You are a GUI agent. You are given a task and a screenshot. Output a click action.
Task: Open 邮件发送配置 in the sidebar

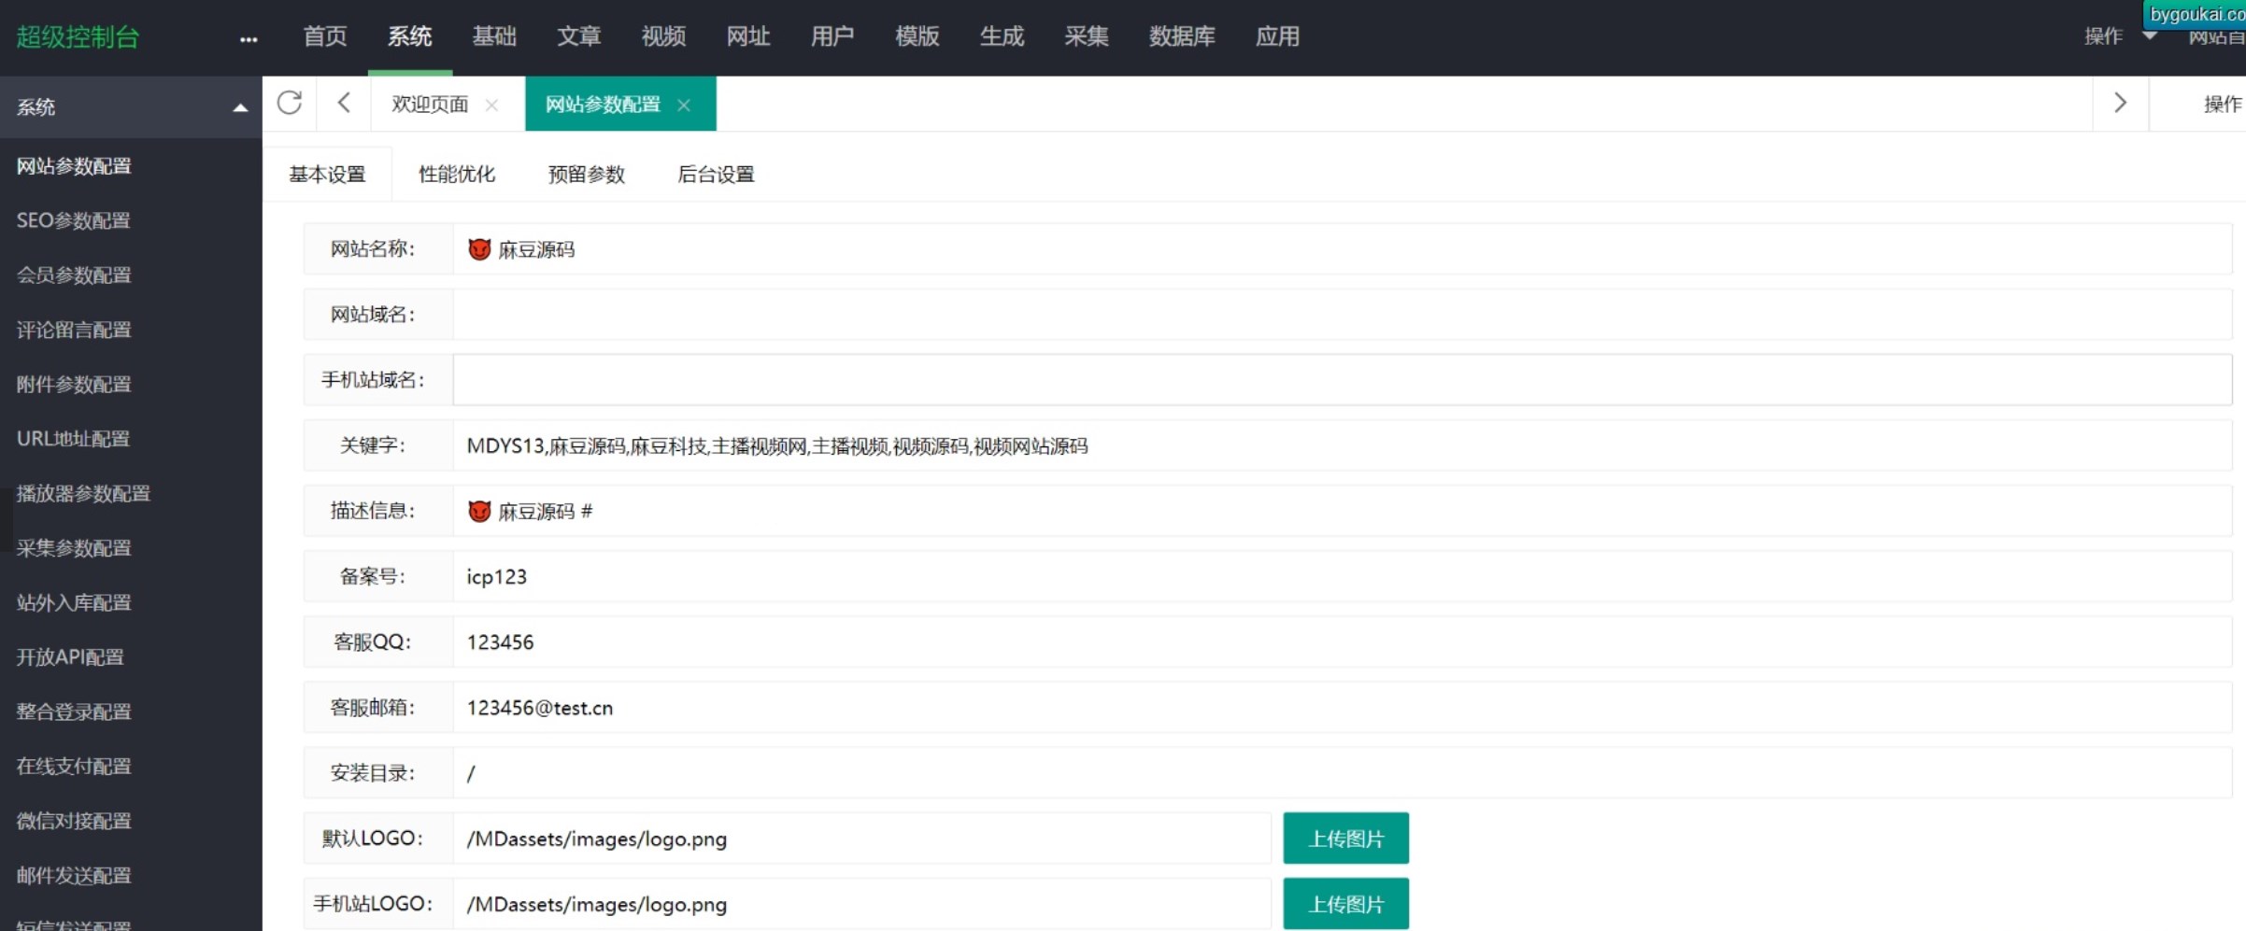(74, 875)
